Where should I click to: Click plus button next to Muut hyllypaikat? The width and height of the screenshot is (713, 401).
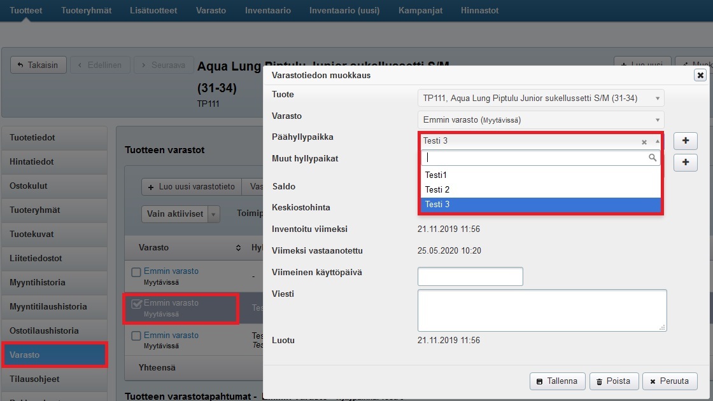coord(685,163)
